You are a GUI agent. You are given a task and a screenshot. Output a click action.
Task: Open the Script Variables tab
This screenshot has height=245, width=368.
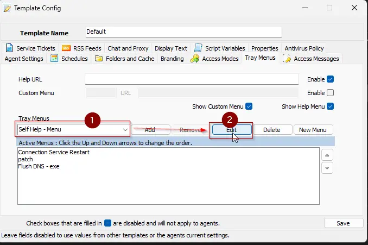coord(220,48)
